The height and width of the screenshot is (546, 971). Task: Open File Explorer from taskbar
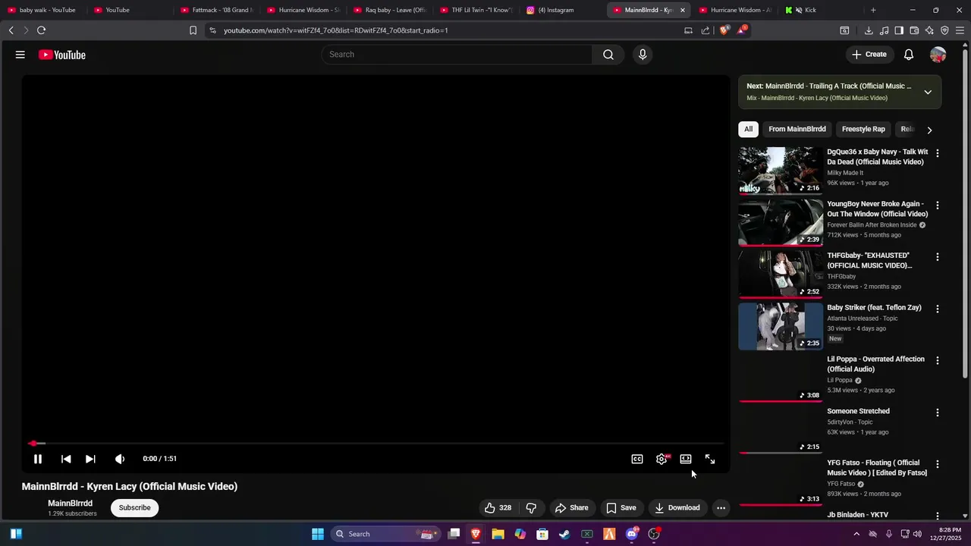point(498,534)
